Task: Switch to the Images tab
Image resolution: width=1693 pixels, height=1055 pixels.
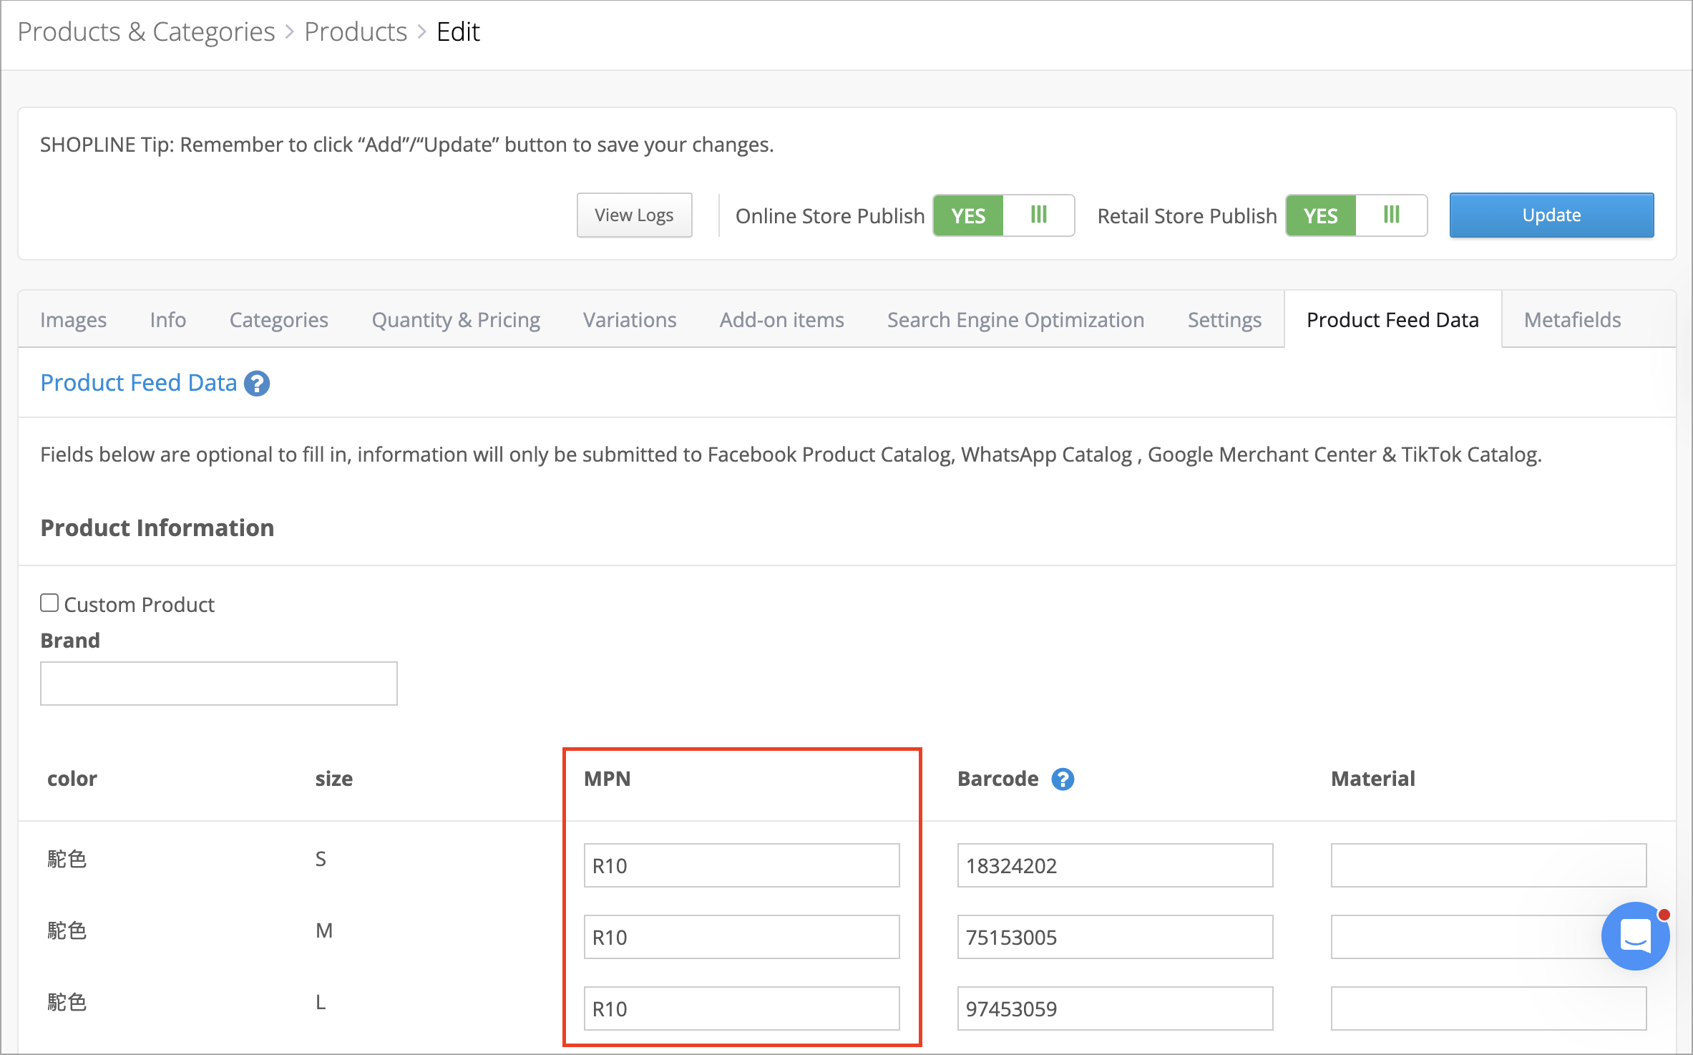Action: 73,319
